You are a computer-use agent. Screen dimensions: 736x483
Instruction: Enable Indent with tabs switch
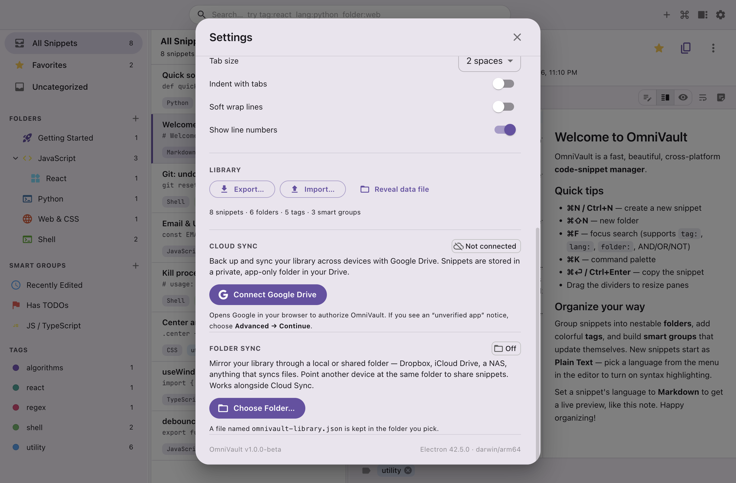pos(503,84)
